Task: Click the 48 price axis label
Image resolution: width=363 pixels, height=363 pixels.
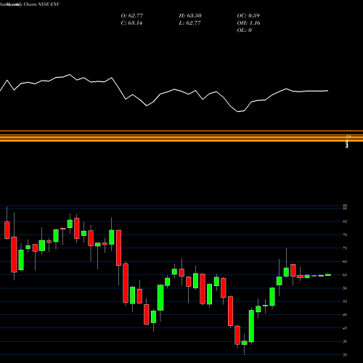Action: tap(345, 315)
